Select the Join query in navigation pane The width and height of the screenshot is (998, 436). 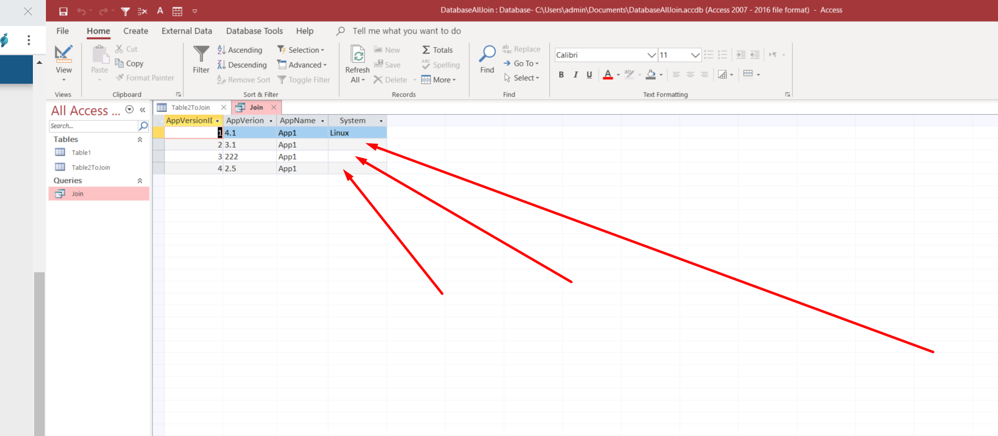(99, 194)
